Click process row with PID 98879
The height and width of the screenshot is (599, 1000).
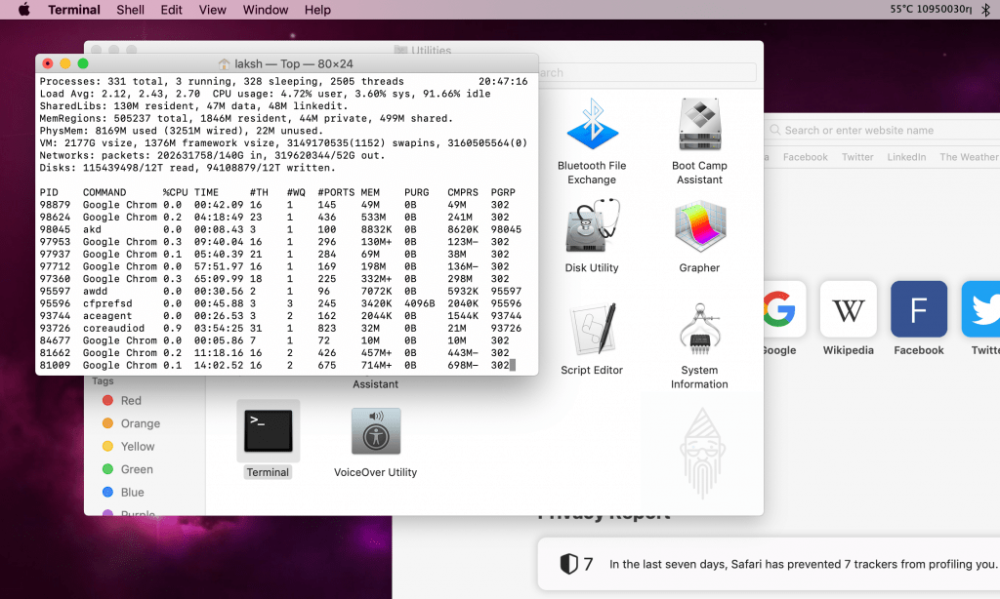click(274, 205)
